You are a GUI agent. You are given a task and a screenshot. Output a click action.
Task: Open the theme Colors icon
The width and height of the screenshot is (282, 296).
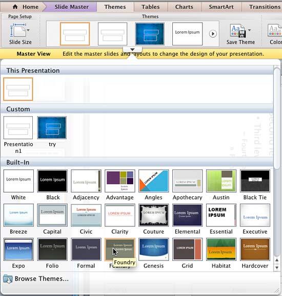[x=275, y=30]
